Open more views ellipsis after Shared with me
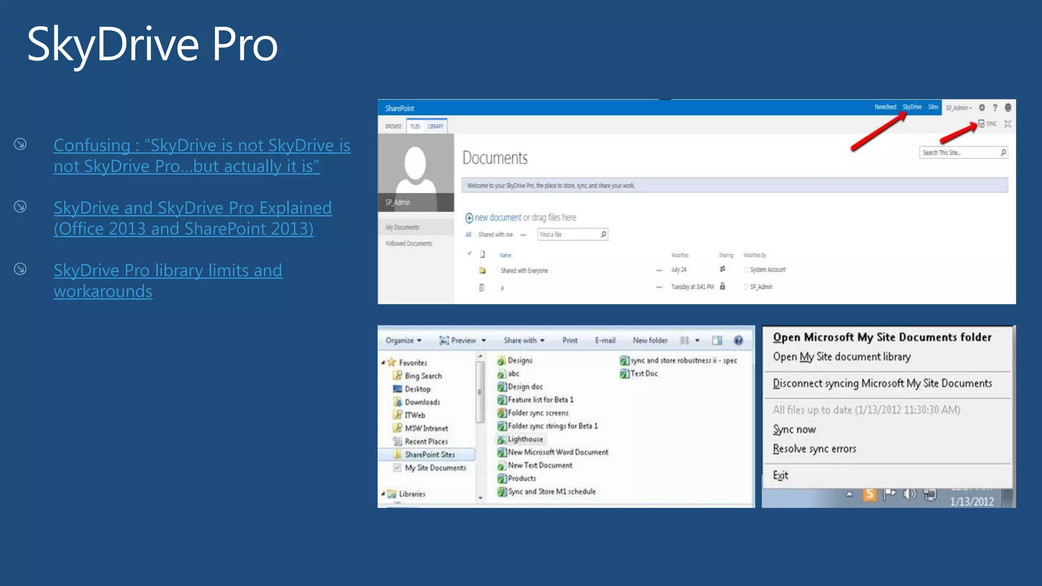 point(523,235)
